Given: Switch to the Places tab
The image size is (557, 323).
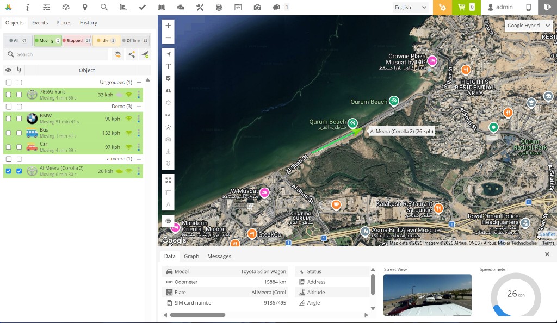Looking at the screenshot, I should point(64,23).
